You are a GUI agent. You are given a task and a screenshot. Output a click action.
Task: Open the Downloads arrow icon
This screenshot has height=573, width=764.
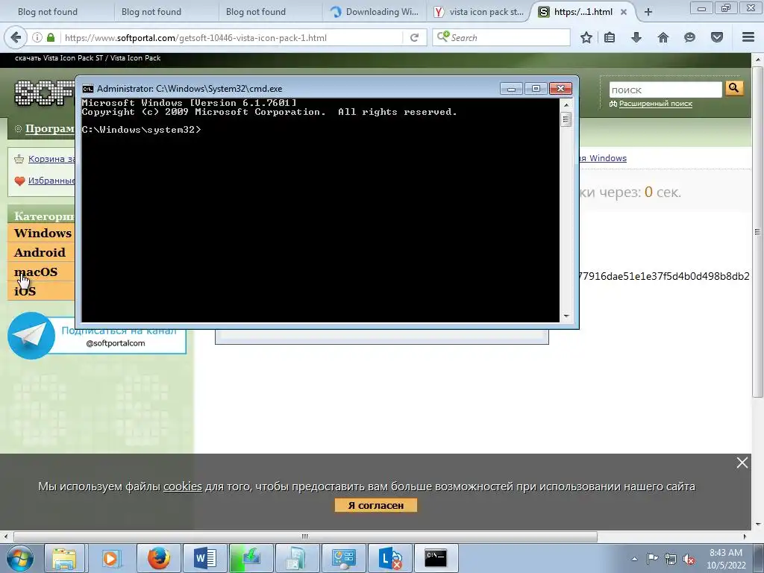tap(636, 37)
